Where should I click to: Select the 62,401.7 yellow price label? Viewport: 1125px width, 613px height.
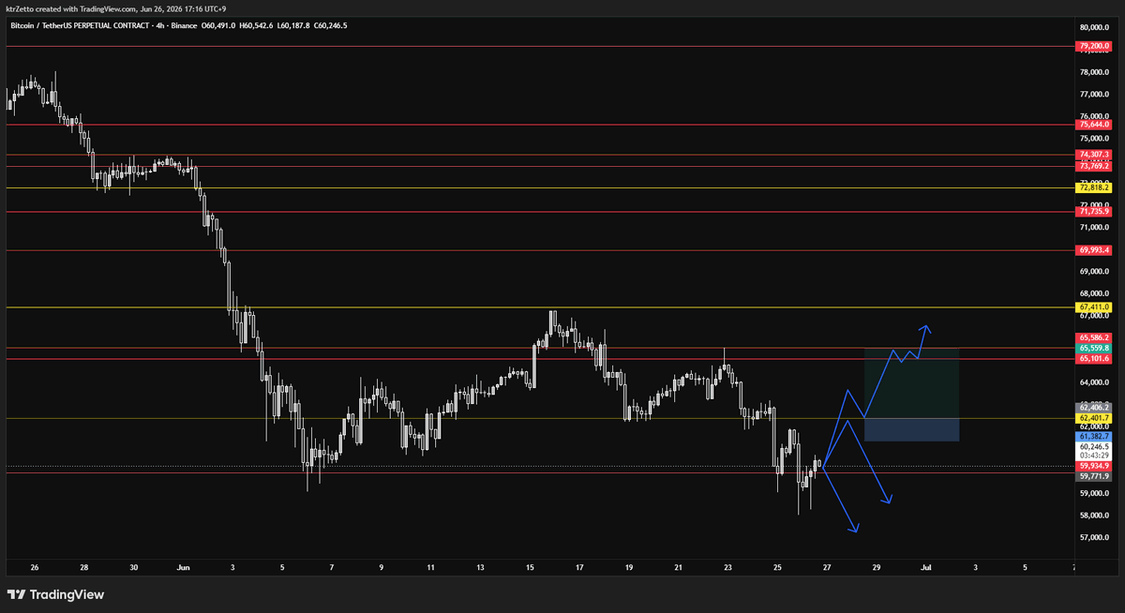pyautogui.click(x=1094, y=418)
